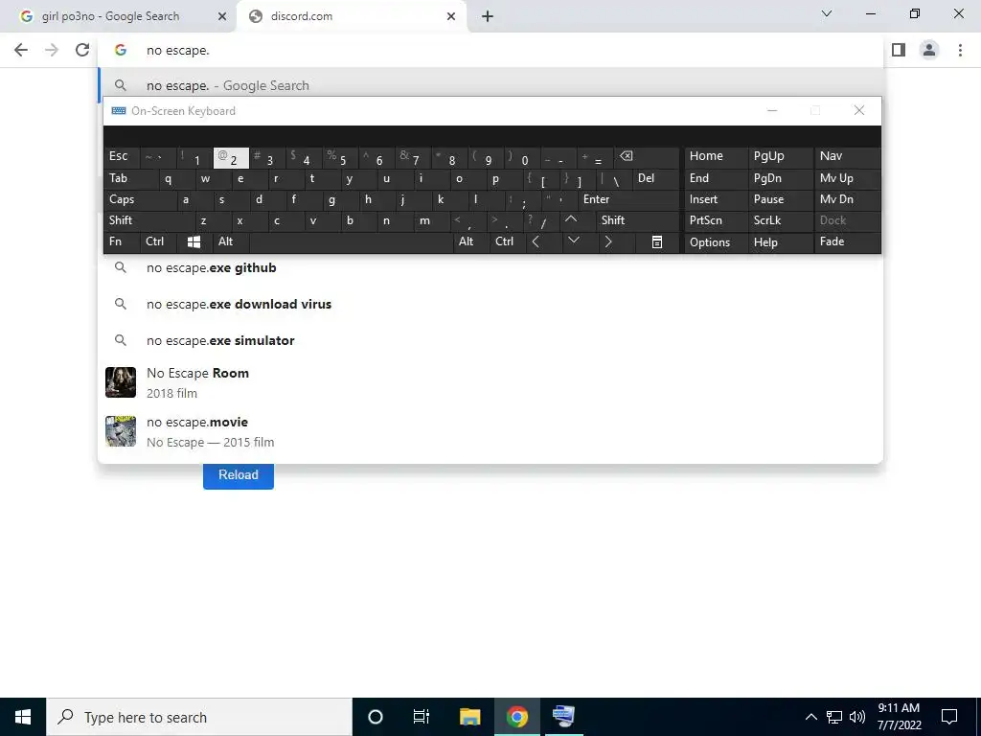This screenshot has height=736, width=981.
Task: Select 'No Escape Room 2018 film' suggestion
Action: click(490, 382)
